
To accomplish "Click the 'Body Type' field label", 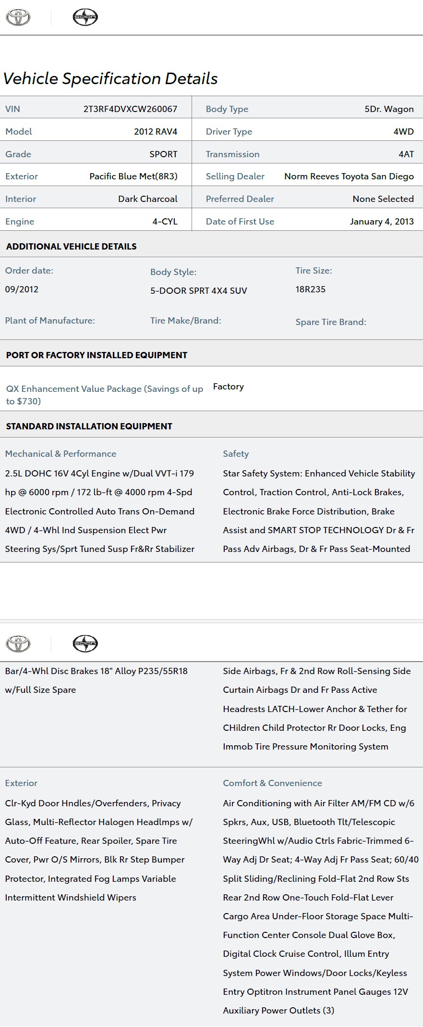I will pos(227,109).
